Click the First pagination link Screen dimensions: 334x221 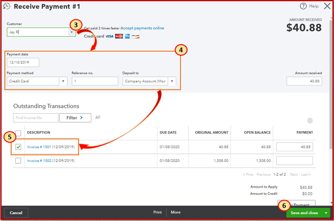tap(248, 174)
